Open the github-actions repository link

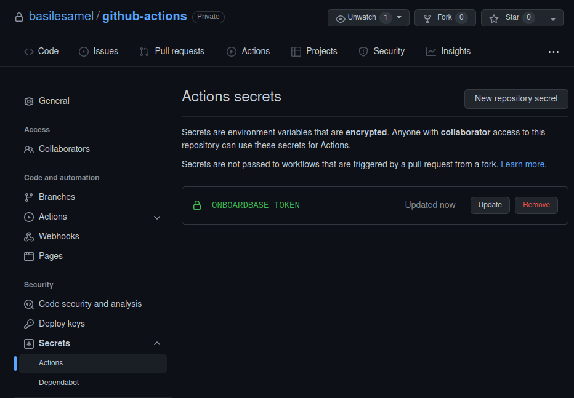coord(145,17)
